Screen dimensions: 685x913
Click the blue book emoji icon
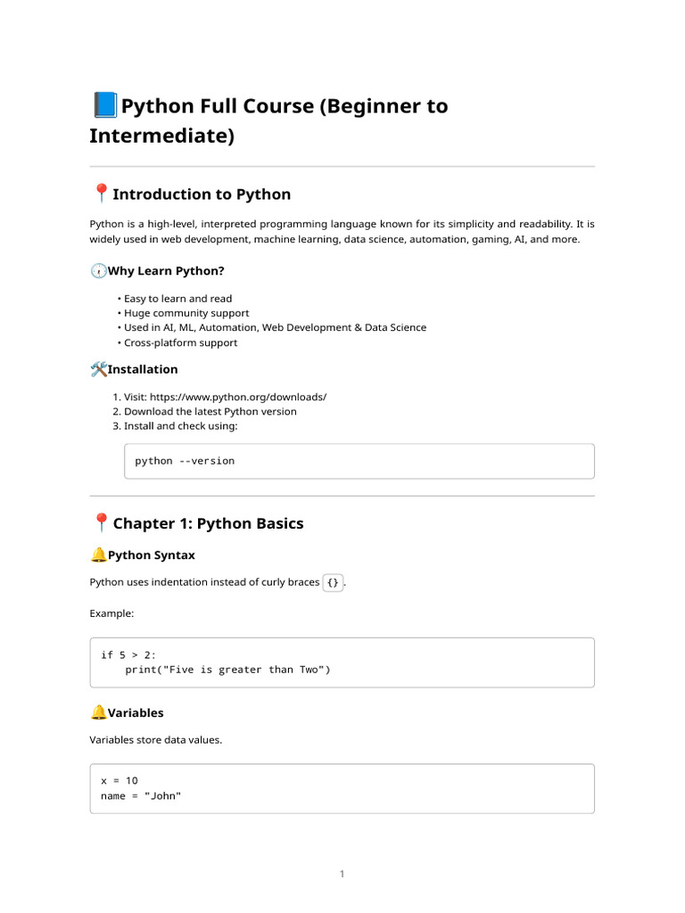[104, 106]
